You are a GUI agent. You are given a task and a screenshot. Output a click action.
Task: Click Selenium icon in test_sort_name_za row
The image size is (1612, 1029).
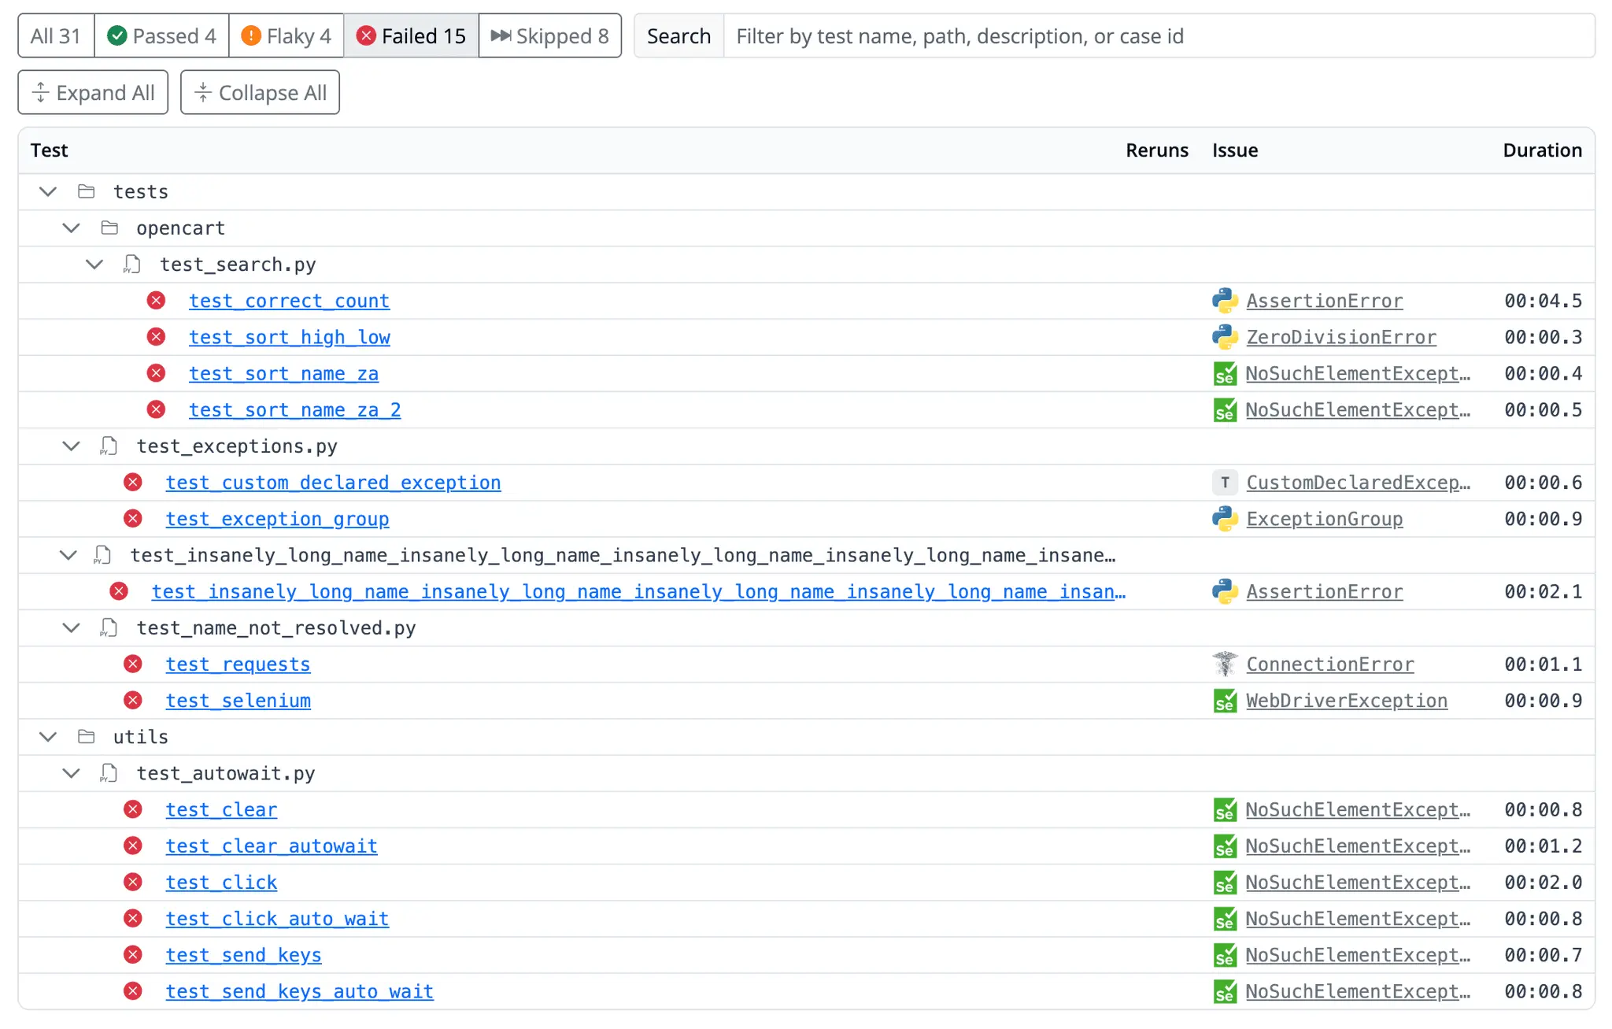1225,373
